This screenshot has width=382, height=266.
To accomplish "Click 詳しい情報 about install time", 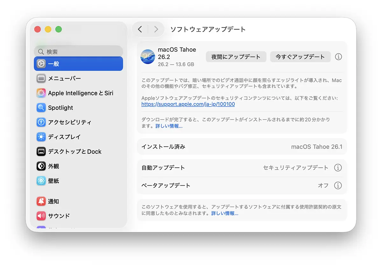I will pyautogui.click(x=169, y=127).
